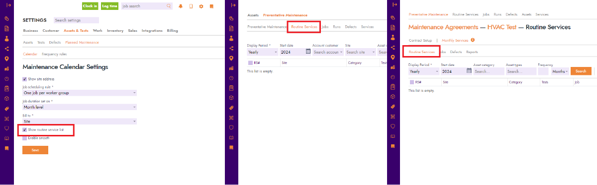Click the magnifier icon in Job search

[169, 6]
